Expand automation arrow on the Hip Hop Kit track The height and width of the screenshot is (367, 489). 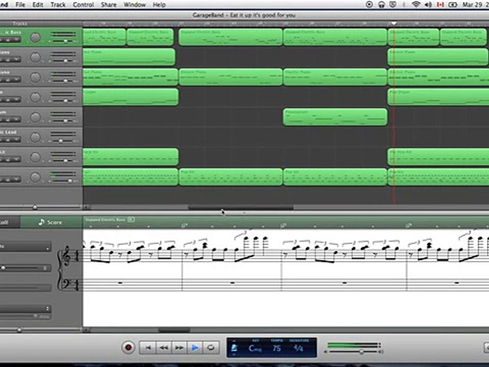pyautogui.click(x=17, y=160)
